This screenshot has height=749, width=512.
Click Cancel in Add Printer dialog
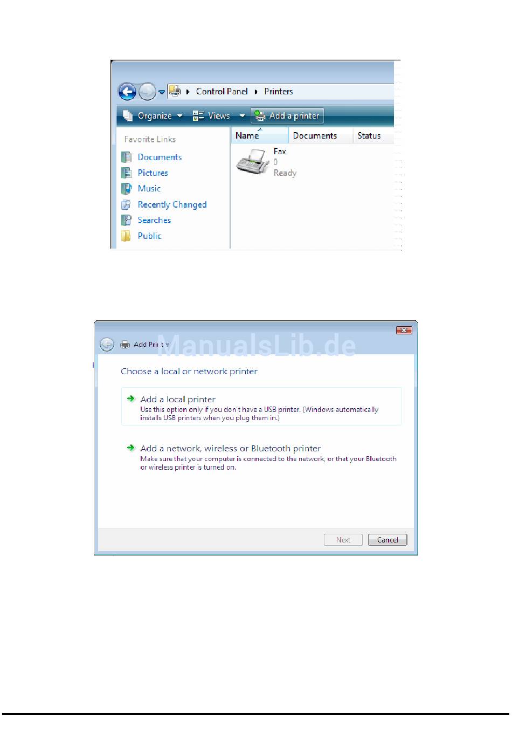388,540
